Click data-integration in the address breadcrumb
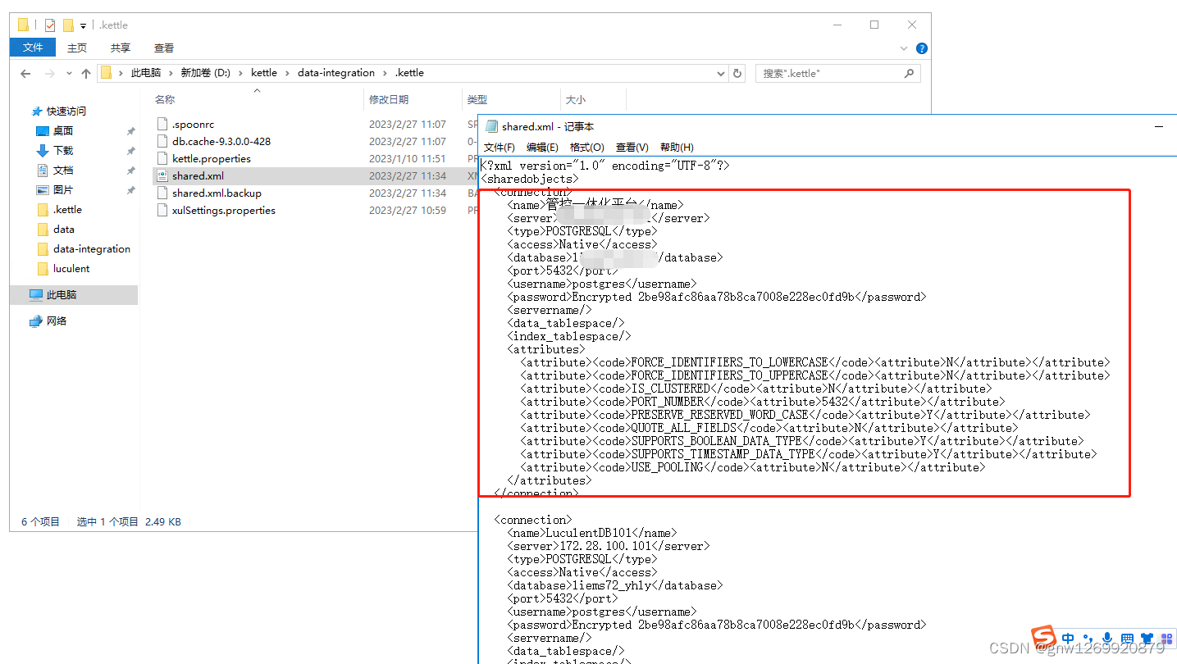Viewport: 1177px width, 664px height. (336, 73)
